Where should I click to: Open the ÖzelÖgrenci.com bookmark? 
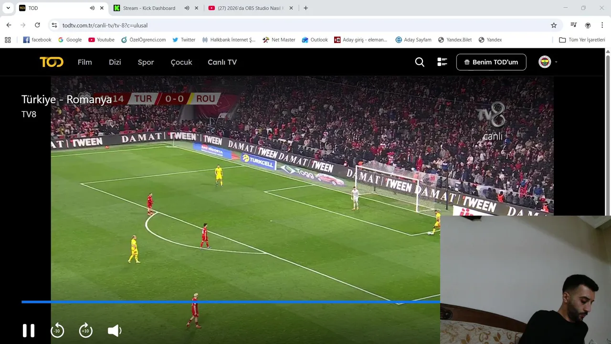143,40
